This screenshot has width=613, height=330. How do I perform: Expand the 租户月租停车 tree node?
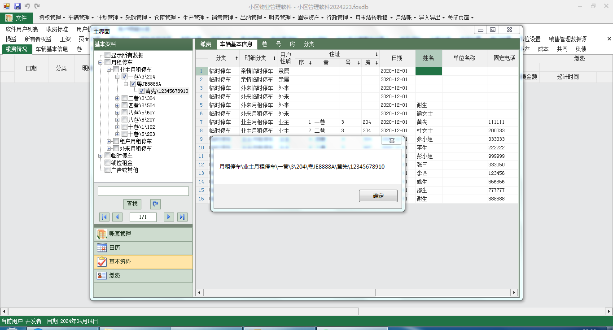click(x=109, y=141)
